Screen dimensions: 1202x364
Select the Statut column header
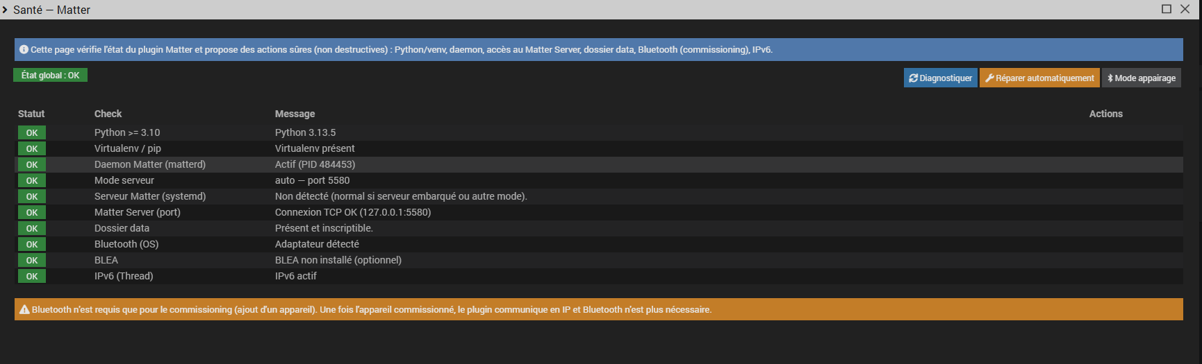click(31, 114)
